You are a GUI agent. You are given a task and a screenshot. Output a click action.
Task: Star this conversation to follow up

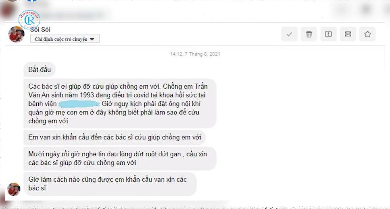(x=367, y=34)
